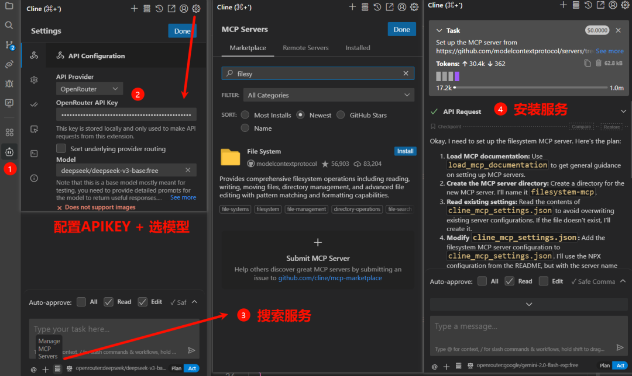Image resolution: width=632 pixels, height=376 pixels.
Task: Install the File System MCP server
Action: 405,151
